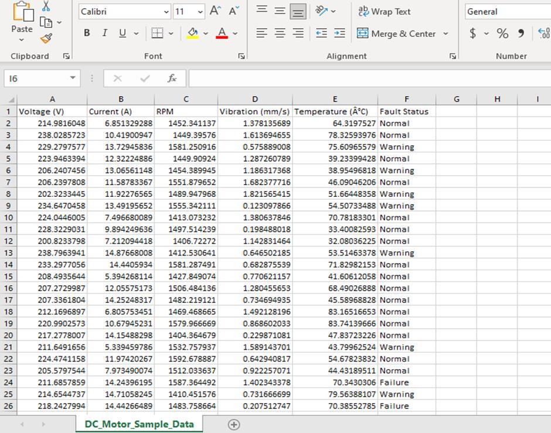Apply red font color
551x433 pixels.
click(222, 33)
